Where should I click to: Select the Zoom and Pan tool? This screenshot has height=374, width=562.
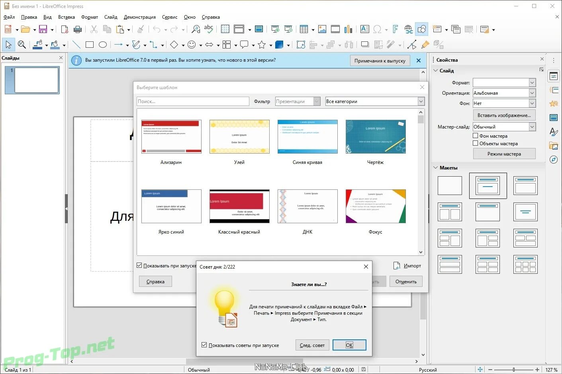[x=22, y=45]
